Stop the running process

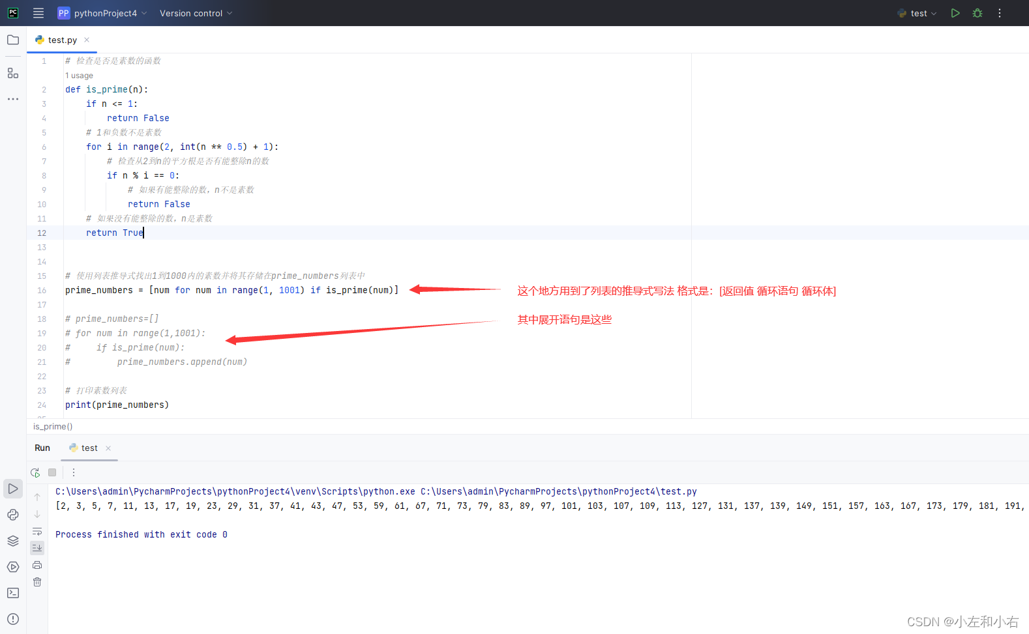[x=52, y=472]
